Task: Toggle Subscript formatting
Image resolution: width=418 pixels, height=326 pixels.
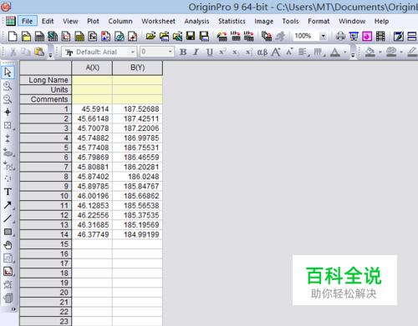Action: (x=236, y=52)
